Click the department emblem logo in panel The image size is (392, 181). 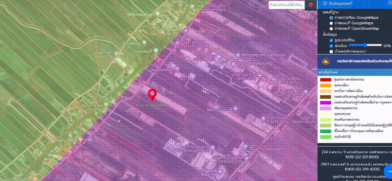point(325,62)
